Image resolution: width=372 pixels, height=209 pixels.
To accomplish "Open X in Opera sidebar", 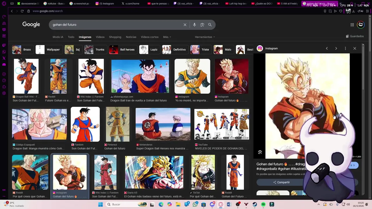I will (x=4, y=58).
